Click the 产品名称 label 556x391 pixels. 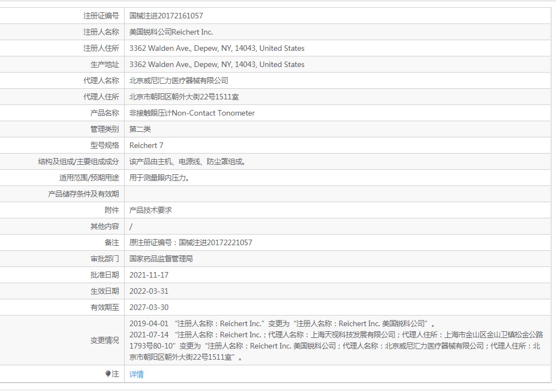click(104, 113)
